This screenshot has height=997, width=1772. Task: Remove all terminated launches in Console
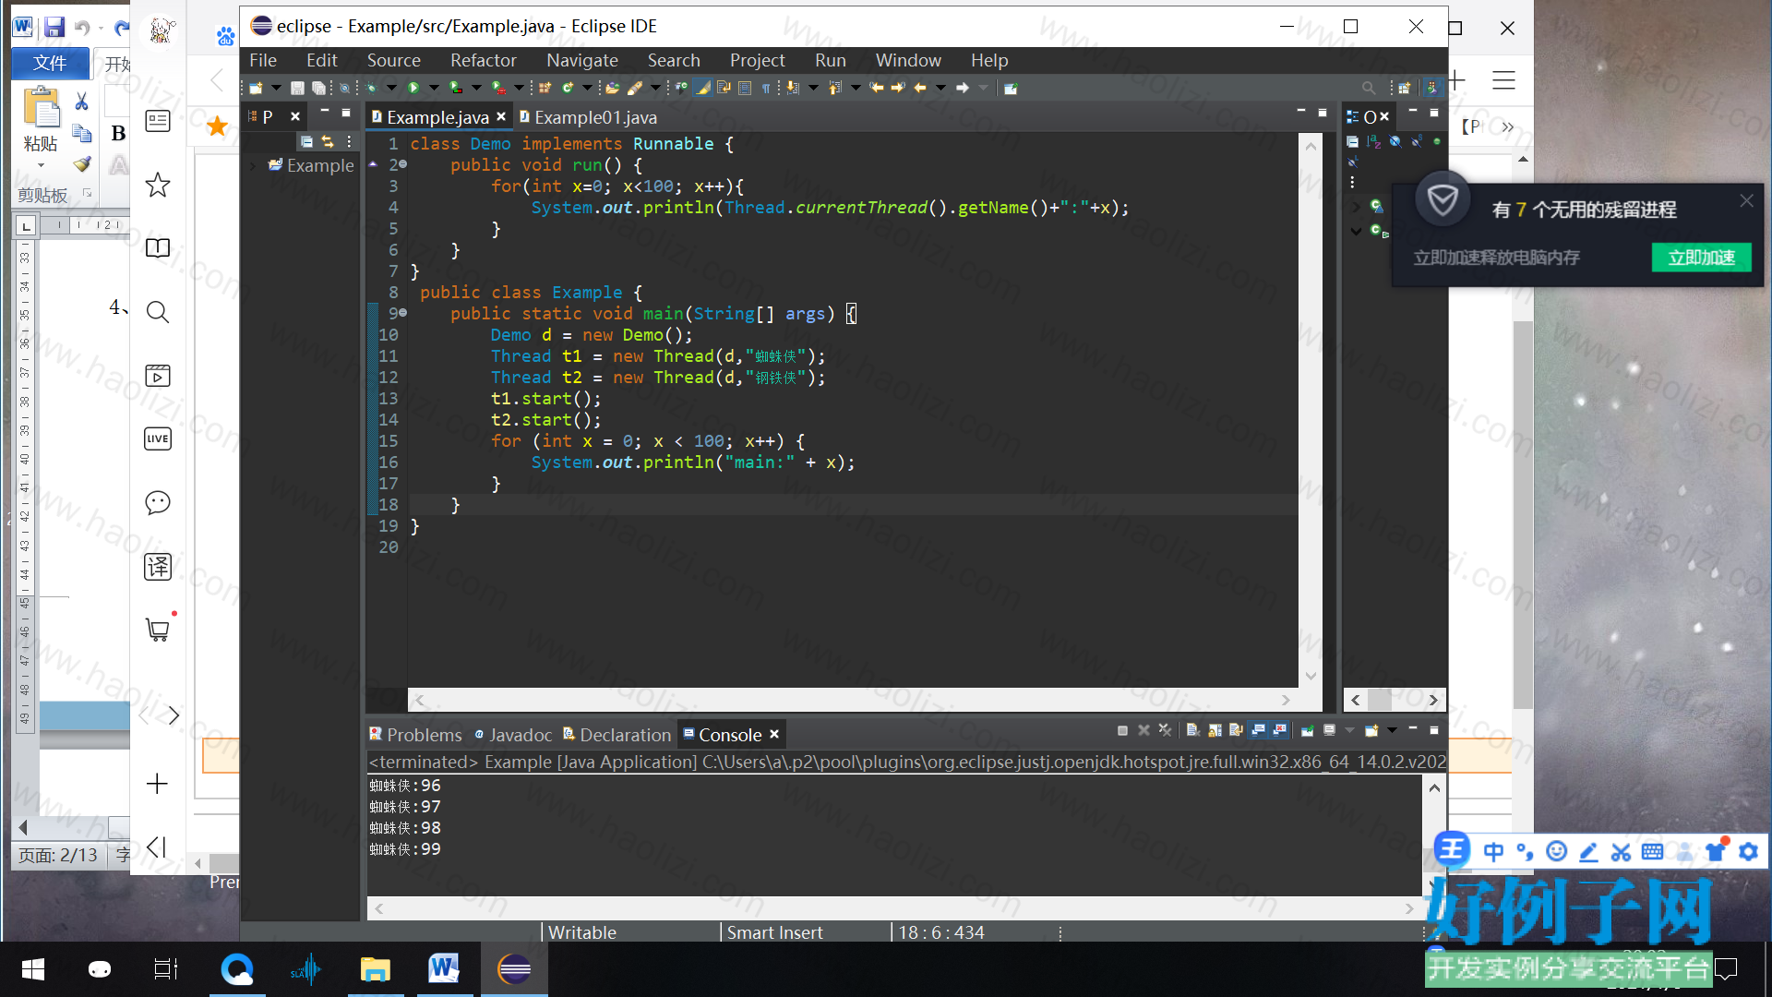1166,730
